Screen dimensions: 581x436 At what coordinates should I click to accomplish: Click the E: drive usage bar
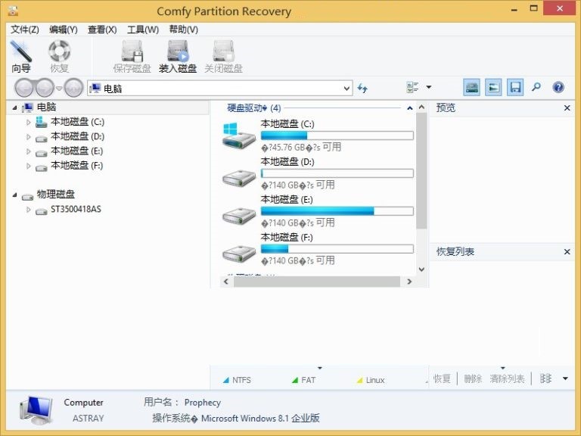[337, 211]
